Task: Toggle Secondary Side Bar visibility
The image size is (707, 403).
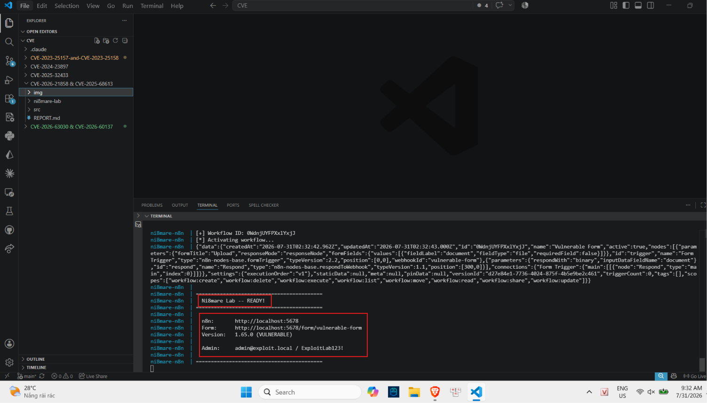Action: coord(651,6)
